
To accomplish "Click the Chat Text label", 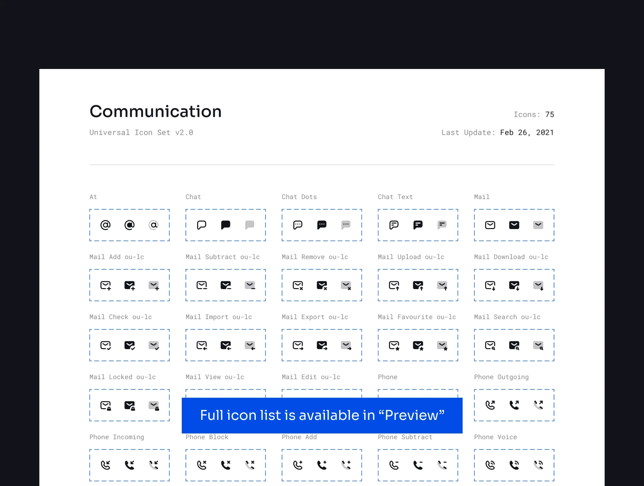I will point(395,197).
